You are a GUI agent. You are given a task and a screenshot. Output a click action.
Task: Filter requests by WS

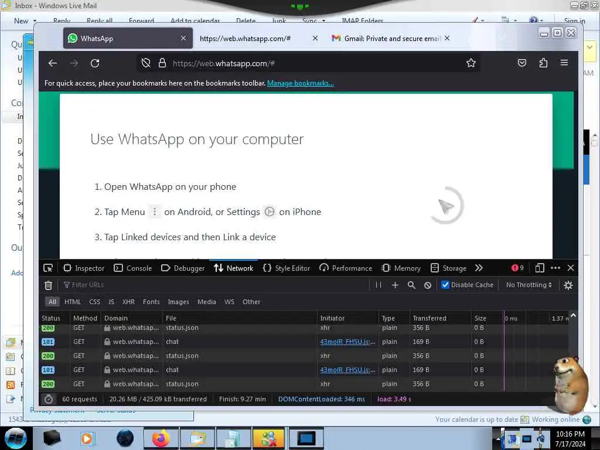click(229, 302)
